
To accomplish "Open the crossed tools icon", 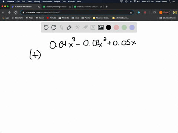I will click(77, 27).
